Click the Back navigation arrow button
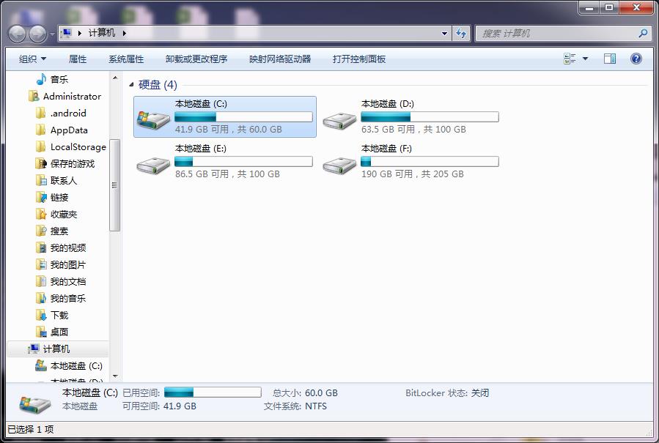Screen dimensions: 659x443 pyautogui.click(x=17, y=34)
